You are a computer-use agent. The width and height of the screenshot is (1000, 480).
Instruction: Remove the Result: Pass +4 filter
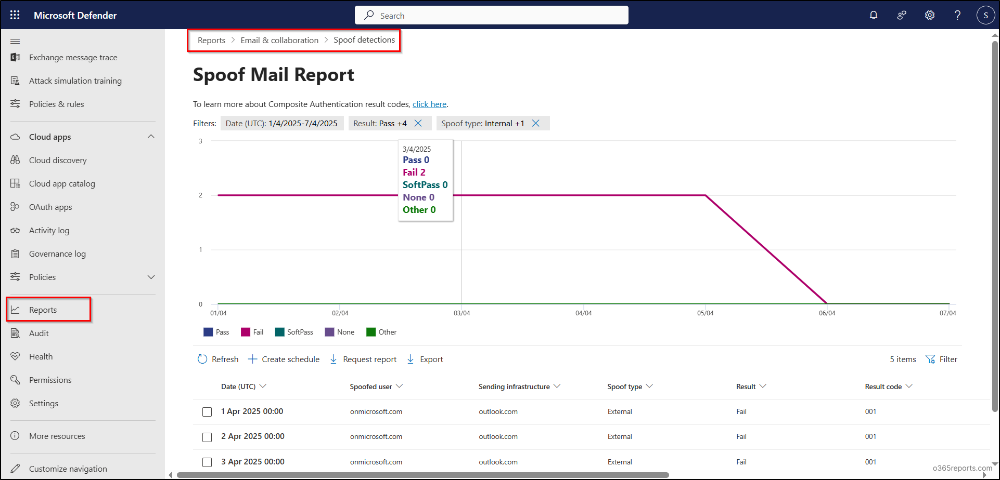point(418,123)
